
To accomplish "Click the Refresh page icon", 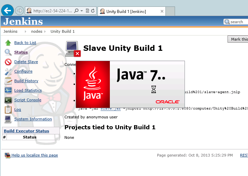I will coord(93,11).
